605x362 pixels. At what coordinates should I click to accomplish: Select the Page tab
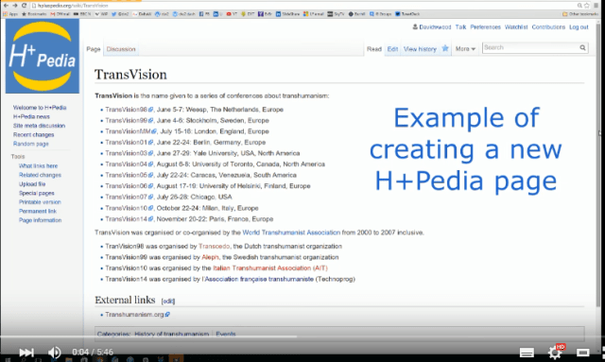pyautogui.click(x=94, y=49)
